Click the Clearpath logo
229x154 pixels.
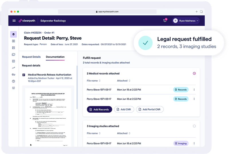click(x=27, y=21)
